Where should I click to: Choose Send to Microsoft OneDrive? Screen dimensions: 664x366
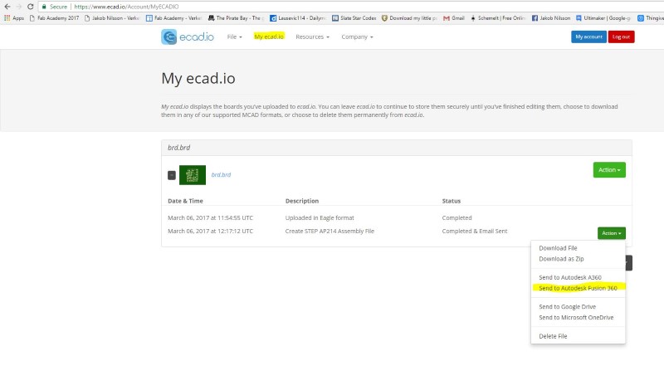coord(576,317)
